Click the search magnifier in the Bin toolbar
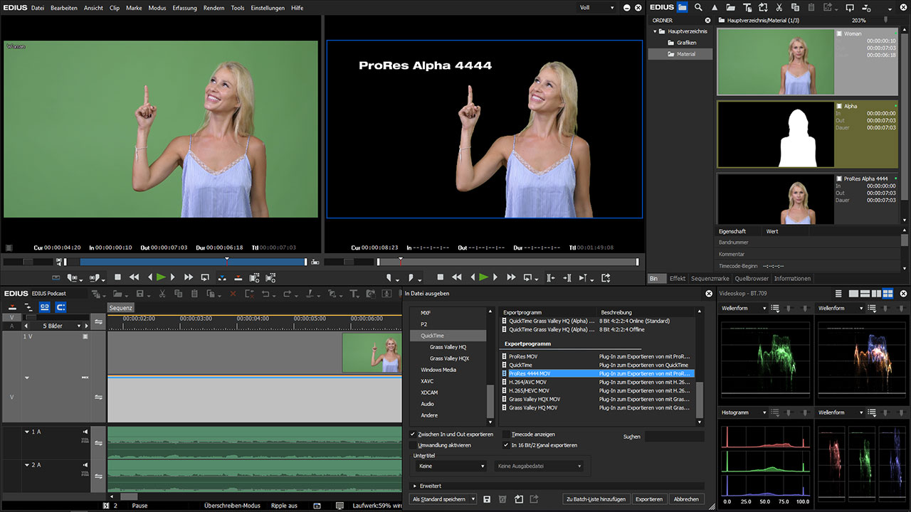911x512 pixels. 699,8
